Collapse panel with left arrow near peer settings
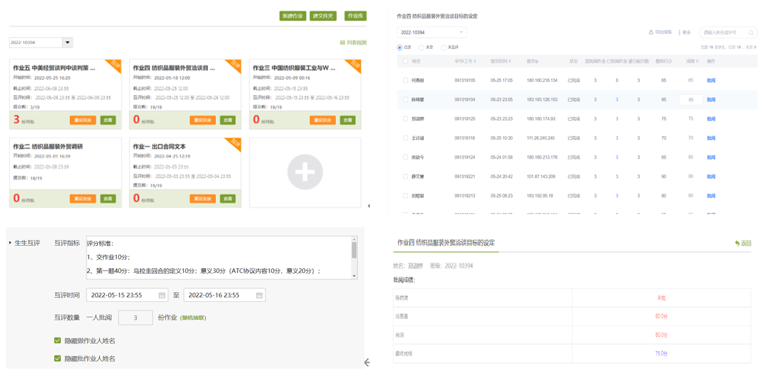758x372 pixels. tap(367, 362)
